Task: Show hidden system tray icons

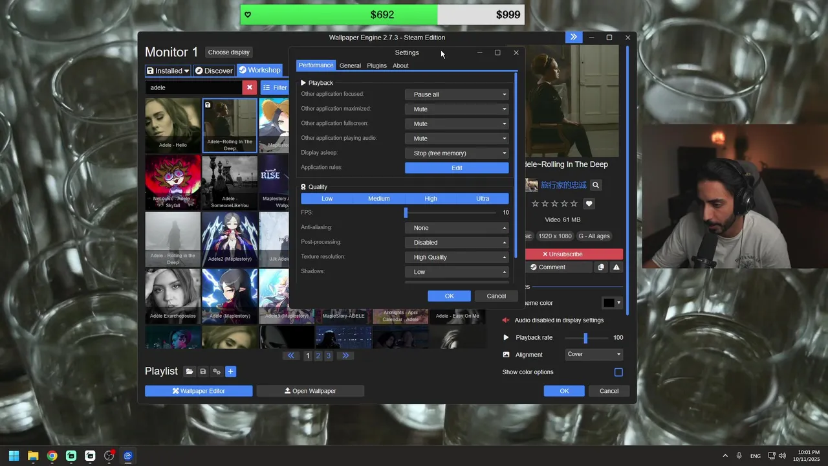Action: 724,456
